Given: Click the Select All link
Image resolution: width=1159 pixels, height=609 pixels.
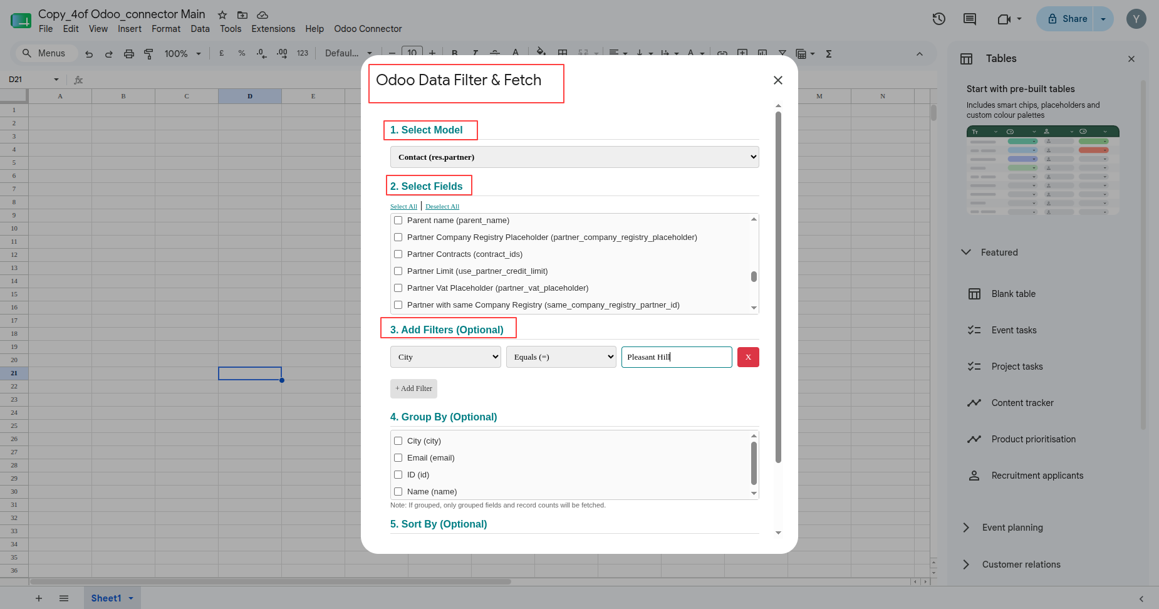Looking at the screenshot, I should (x=403, y=207).
